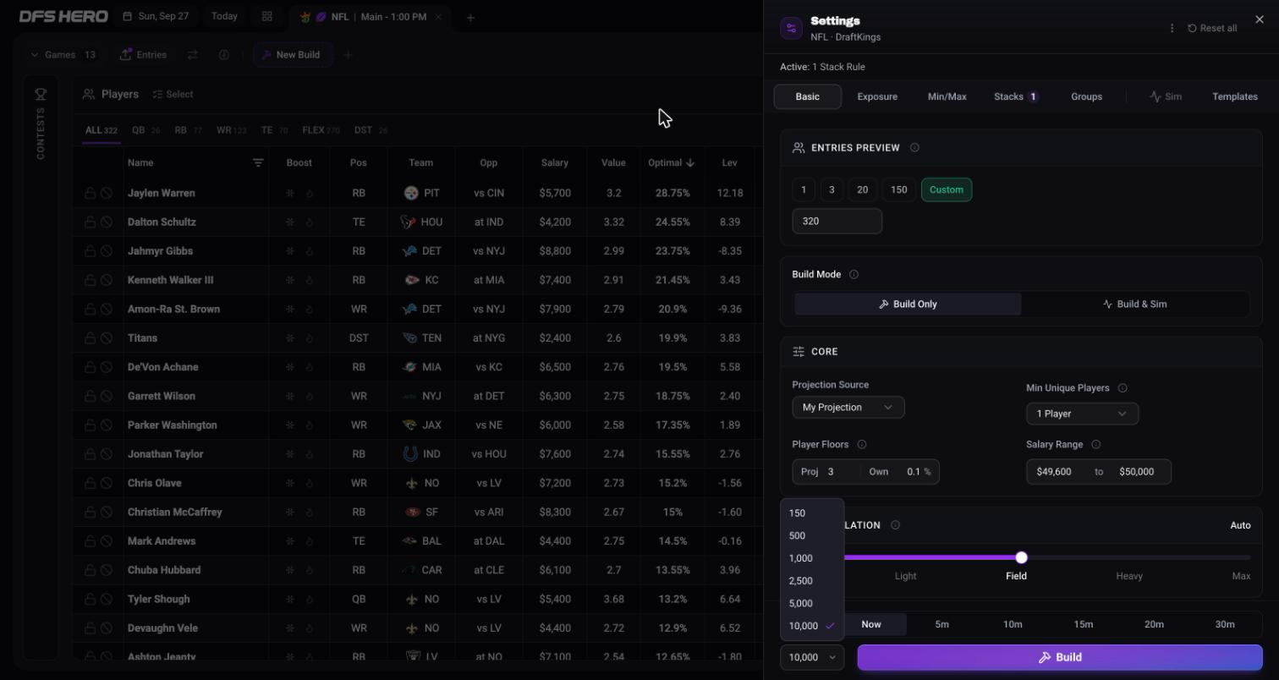Open the Sun, Sep 27 date picker

(156, 16)
